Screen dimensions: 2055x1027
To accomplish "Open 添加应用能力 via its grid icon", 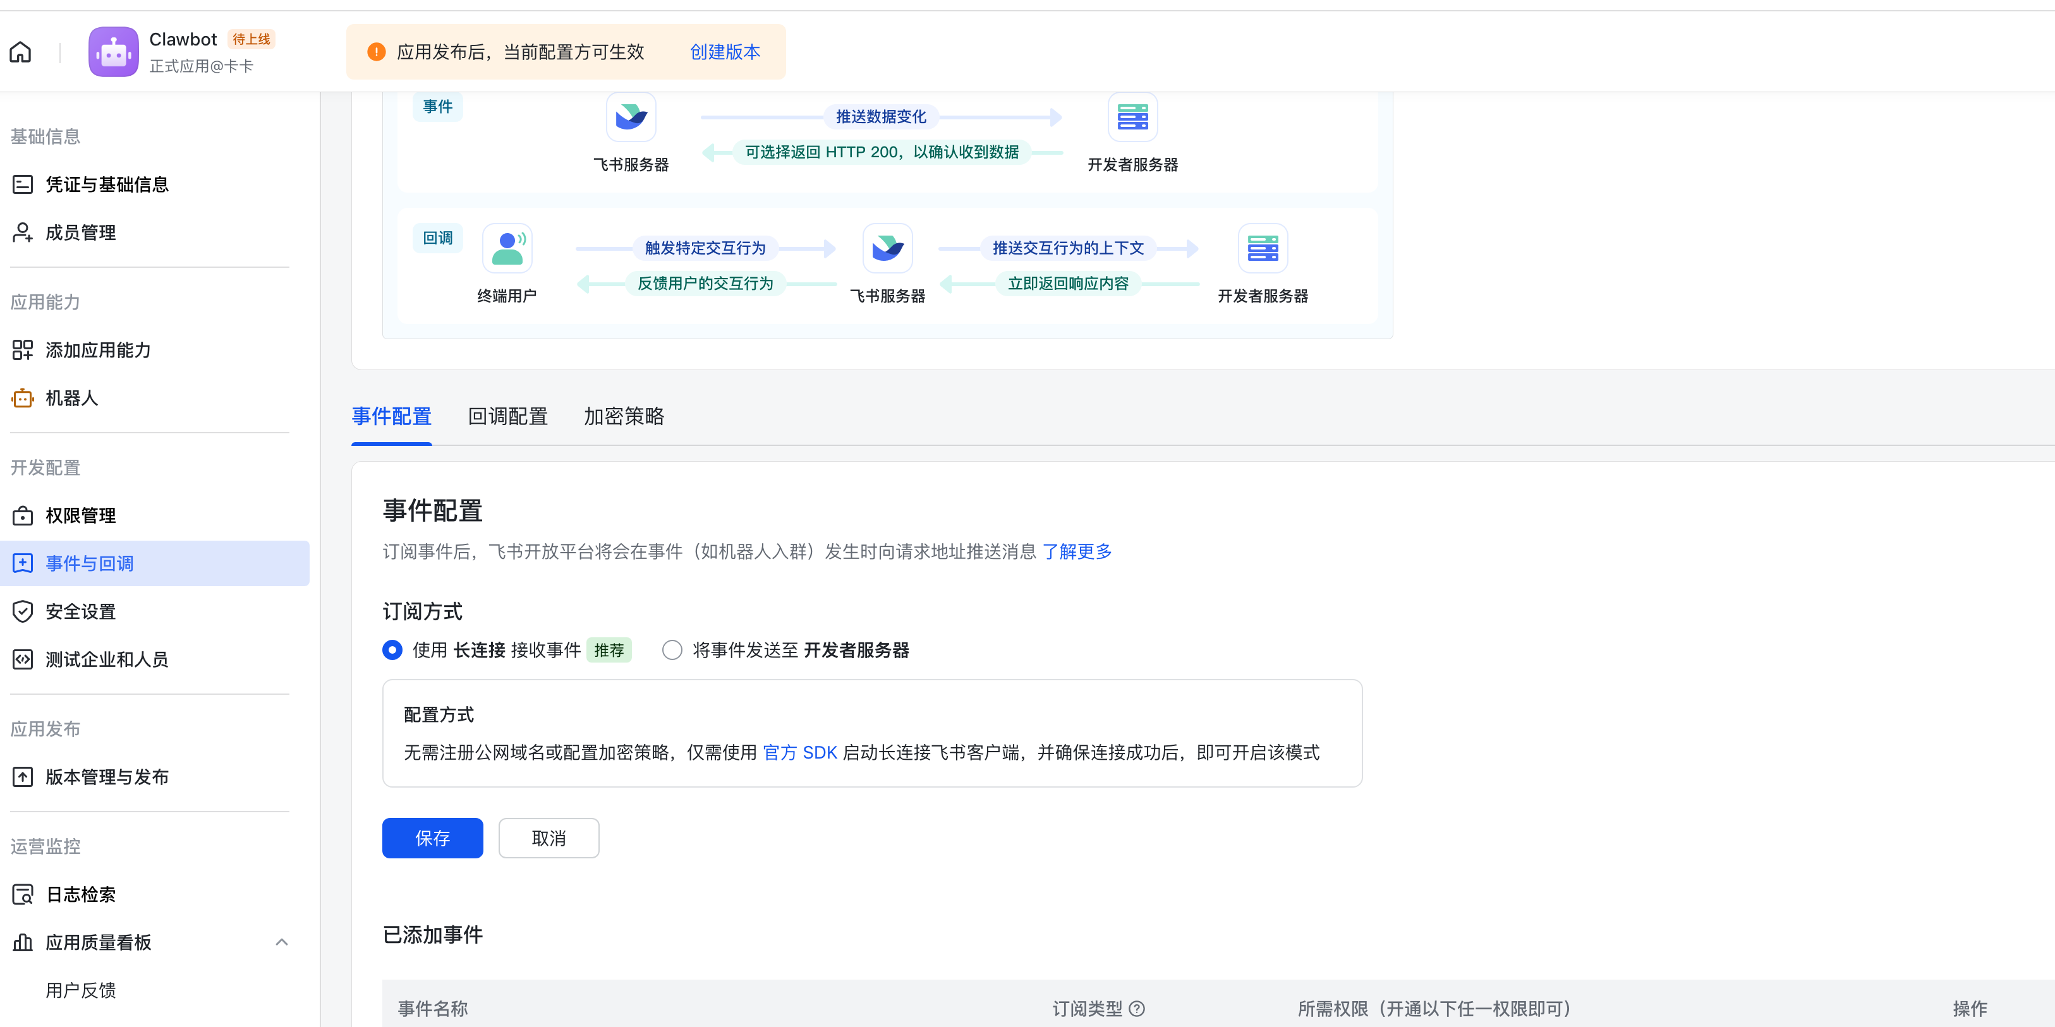I will 22,350.
